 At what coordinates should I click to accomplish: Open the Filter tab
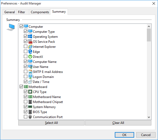click(x=21, y=12)
